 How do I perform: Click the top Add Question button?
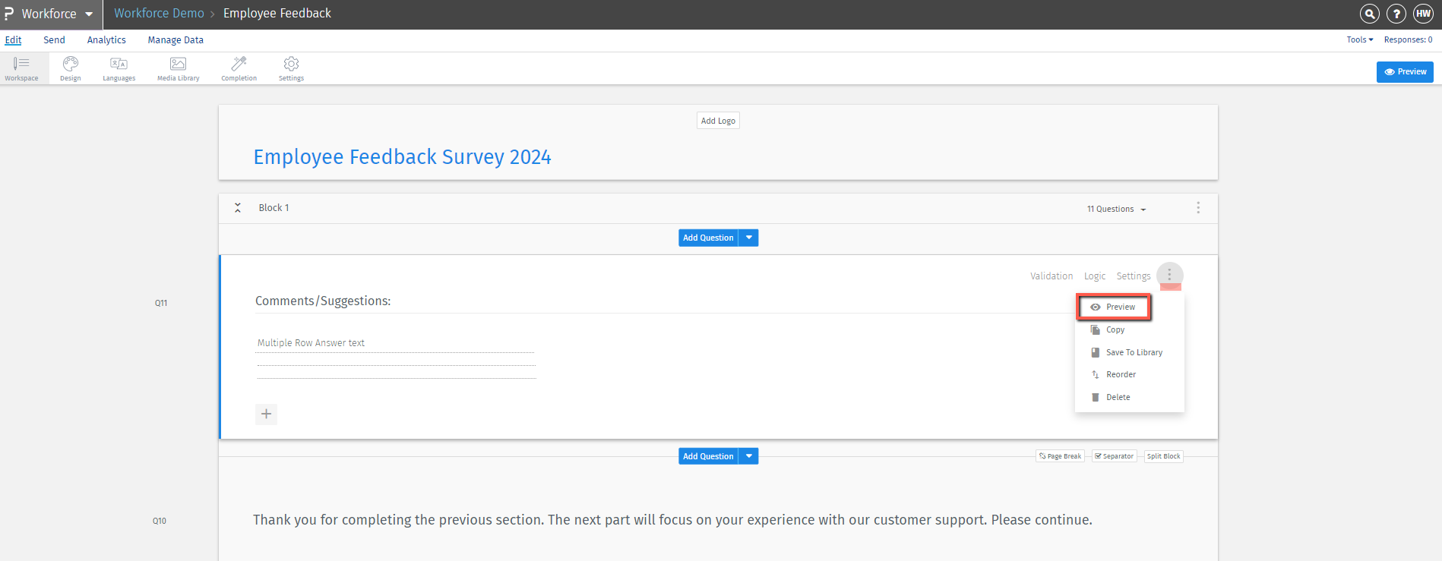coord(708,238)
